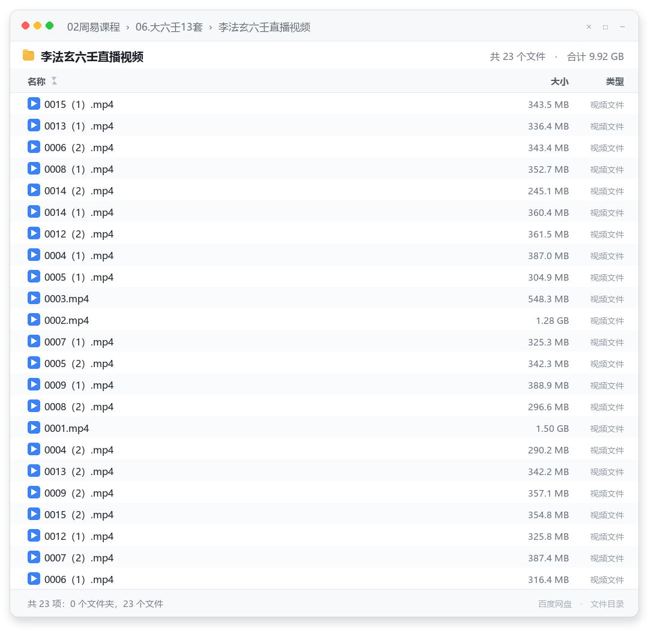Click the yellow minimize traffic light button
Viewport: 648px width, 631px height.
coord(38,26)
